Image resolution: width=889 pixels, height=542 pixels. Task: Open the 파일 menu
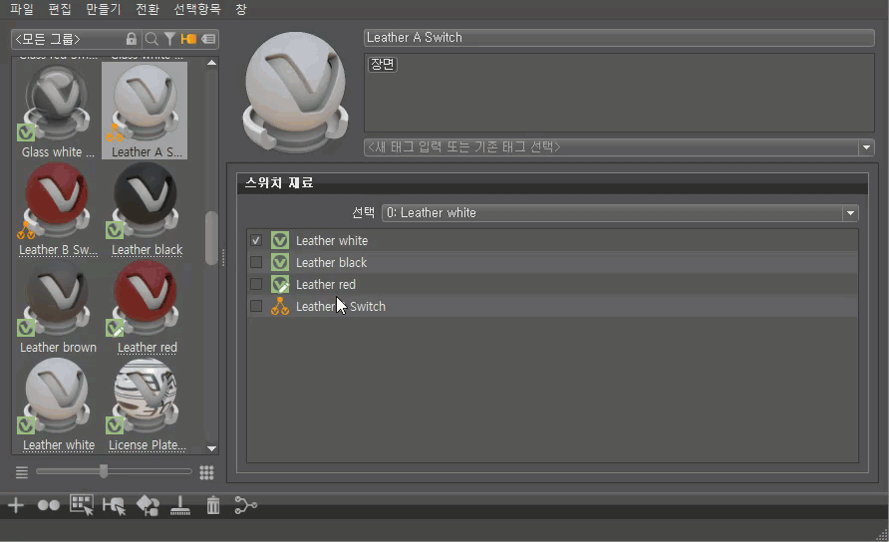click(22, 9)
